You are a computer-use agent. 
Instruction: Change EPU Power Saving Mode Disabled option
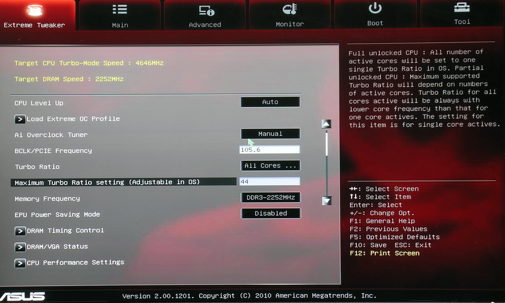271,213
